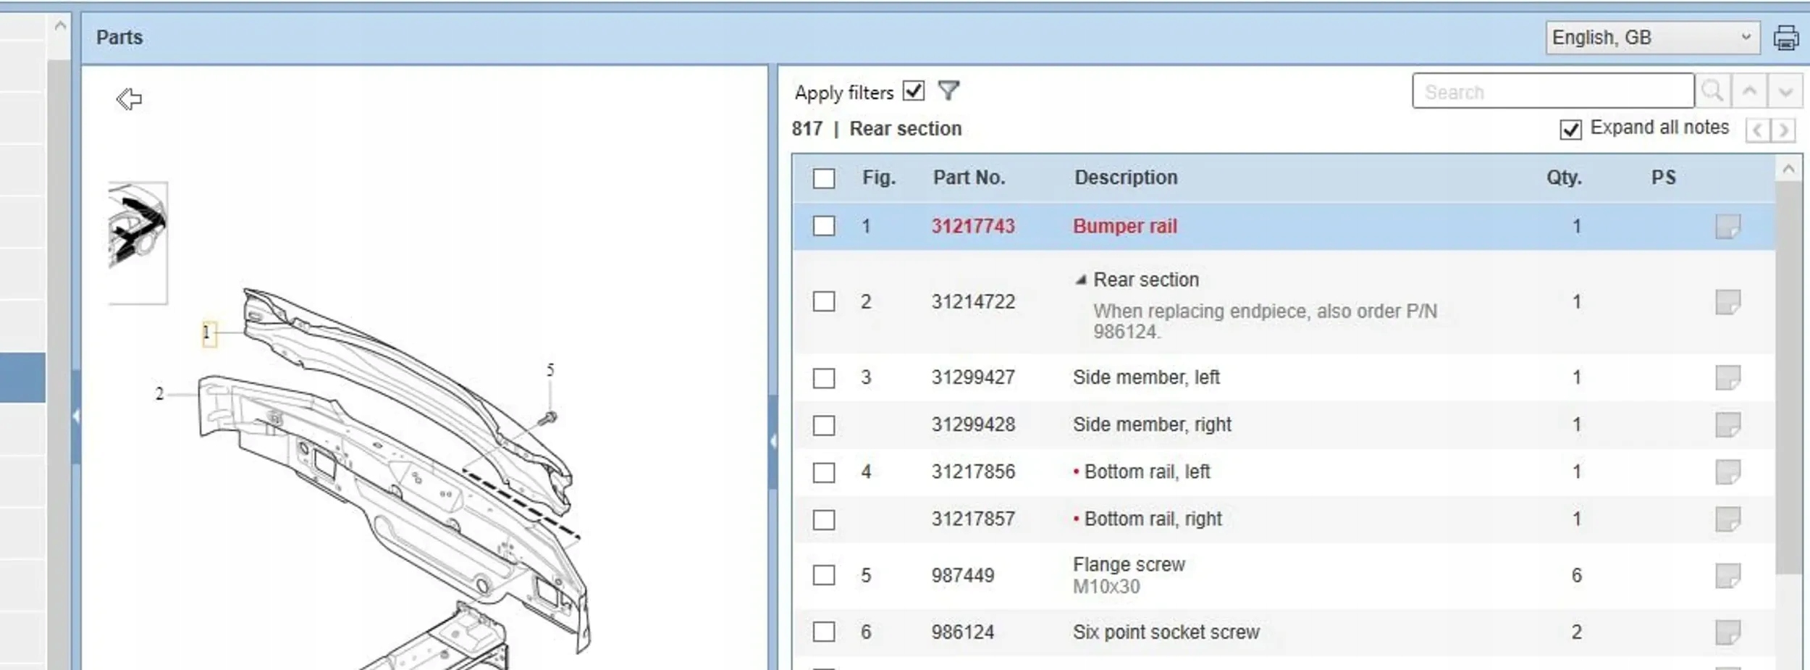Sort by the Description column header
The width and height of the screenshot is (1810, 670).
coord(1126,177)
